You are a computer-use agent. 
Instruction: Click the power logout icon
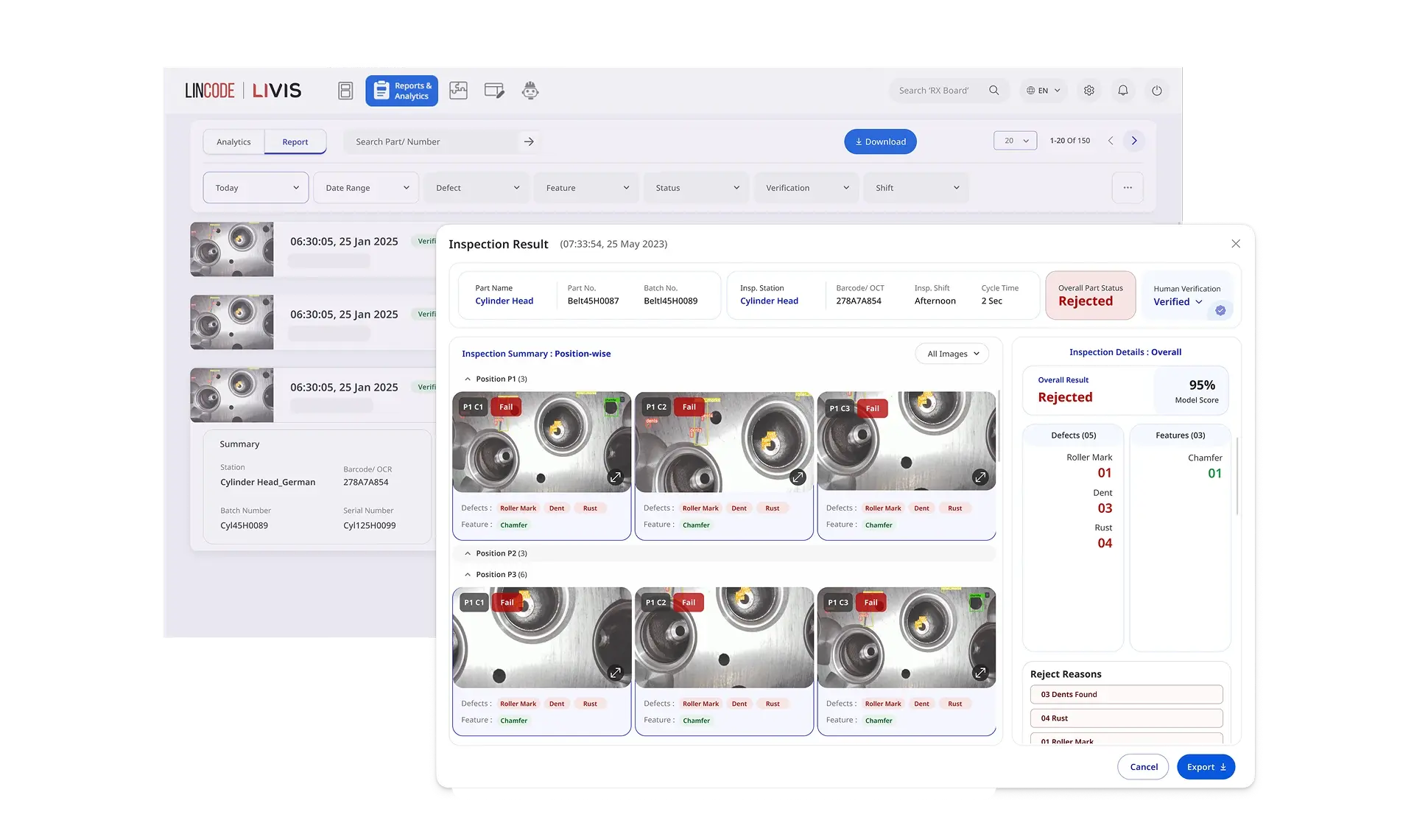pos(1156,91)
